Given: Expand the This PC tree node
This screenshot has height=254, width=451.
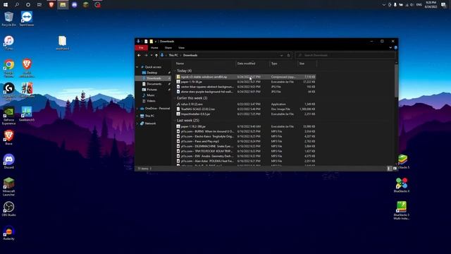Looking at the screenshot, I should (x=137, y=116).
